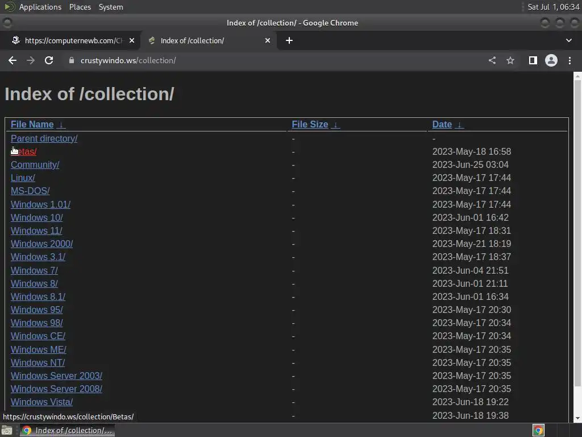Open the Applications menu
This screenshot has height=437, width=582.
tap(40, 7)
